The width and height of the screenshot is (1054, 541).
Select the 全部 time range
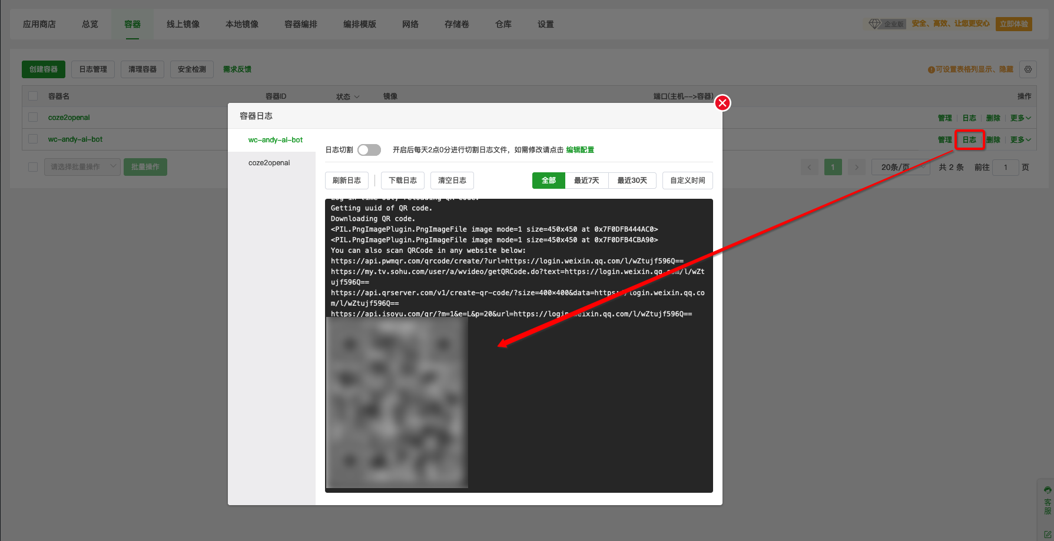pos(549,181)
